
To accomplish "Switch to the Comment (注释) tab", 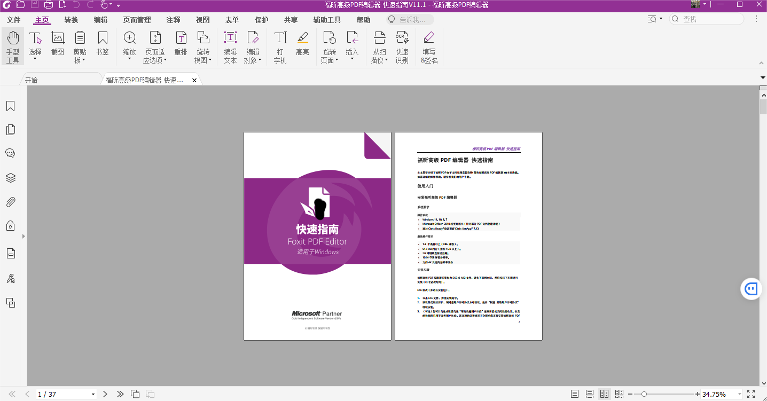I will 173,20.
